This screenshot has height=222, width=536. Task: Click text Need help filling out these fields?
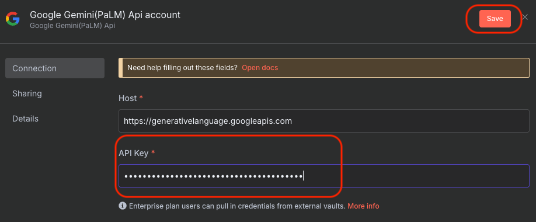182,68
